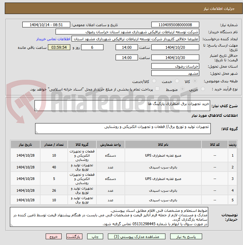Click the row 2 unit عدد cell
The height and width of the screenshot is (245, 243).
coord(110,167)
